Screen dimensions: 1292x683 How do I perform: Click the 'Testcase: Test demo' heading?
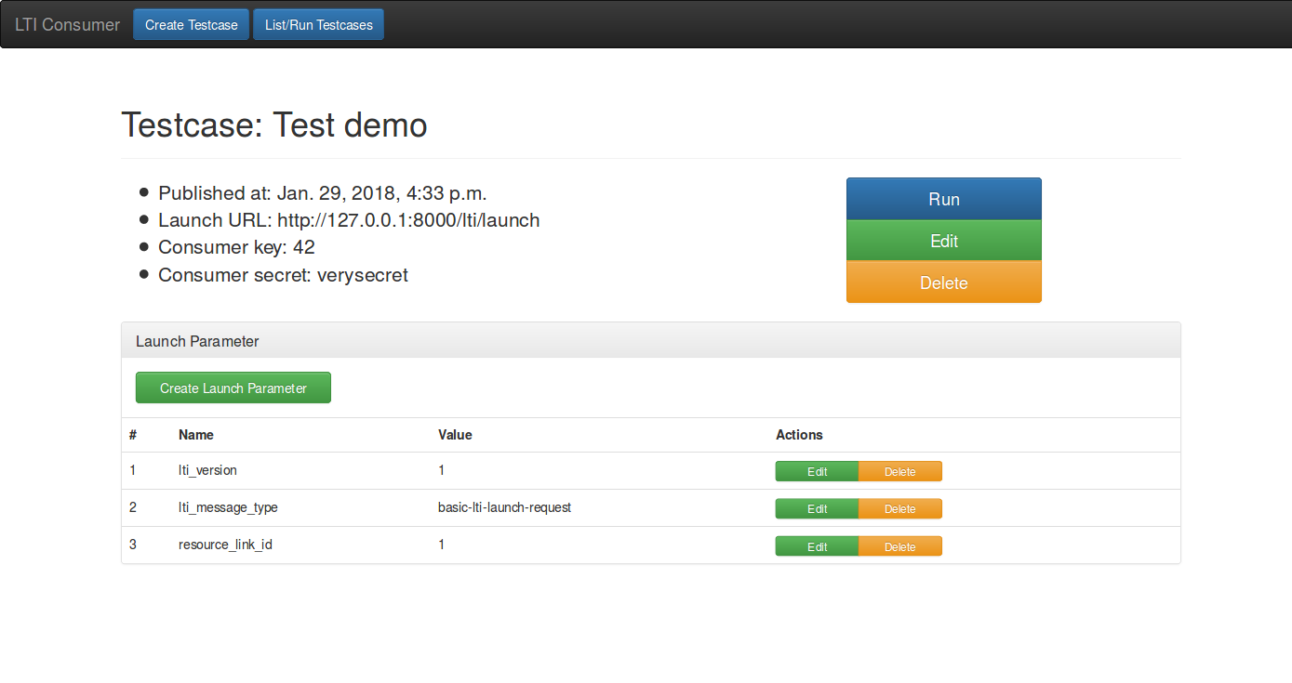coord(274,125)
